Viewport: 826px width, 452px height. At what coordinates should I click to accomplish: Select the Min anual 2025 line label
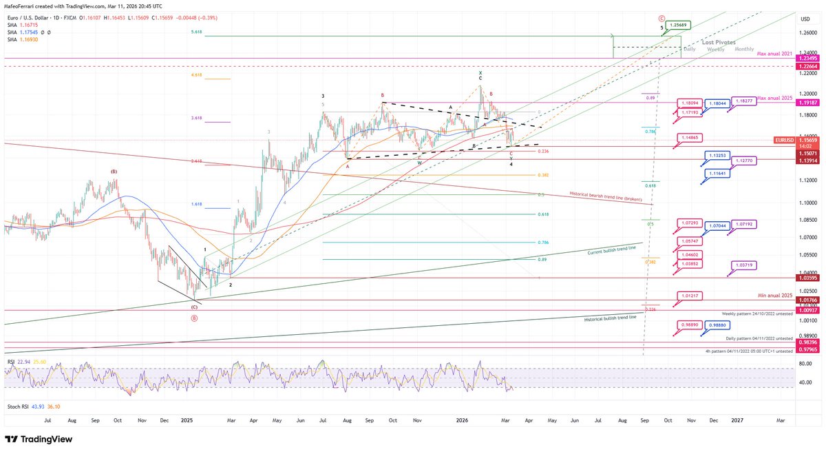776,295
